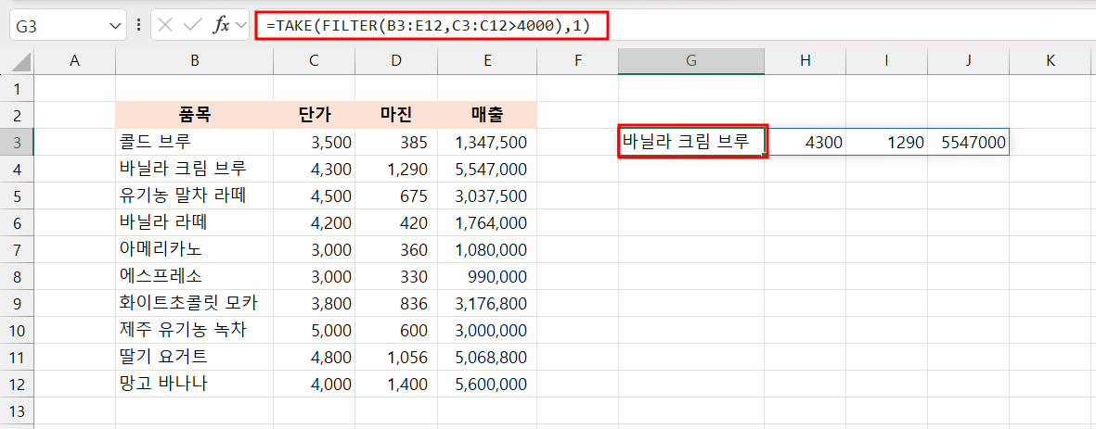The height and width of the screenshot is (429, 1096).
Task: Click price cell 4,500
Action: 314,196
